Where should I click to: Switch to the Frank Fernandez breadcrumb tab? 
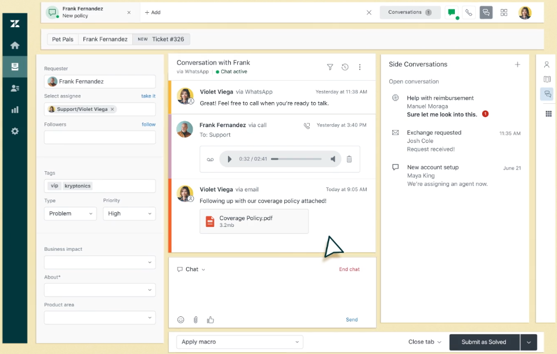click(x=105, y=39)
